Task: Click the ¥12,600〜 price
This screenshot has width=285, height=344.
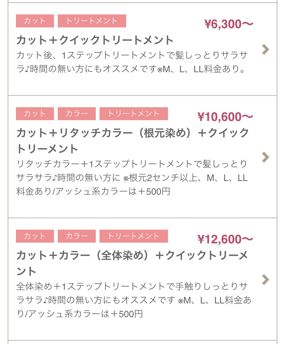Action: 225,240
